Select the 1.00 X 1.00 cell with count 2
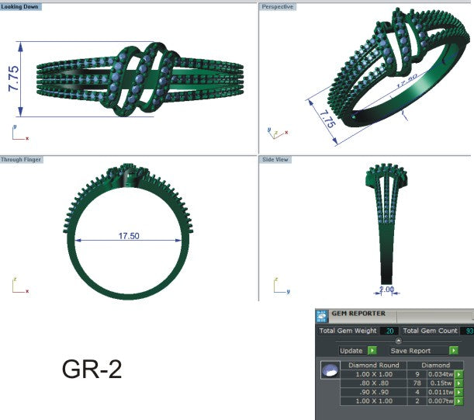474x420 pixels. click(374, 401)
